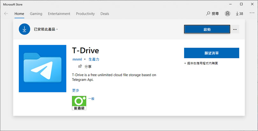Open the 生產力 category link
This screenshot has width=258, height=131.
[x=94, y=59]
